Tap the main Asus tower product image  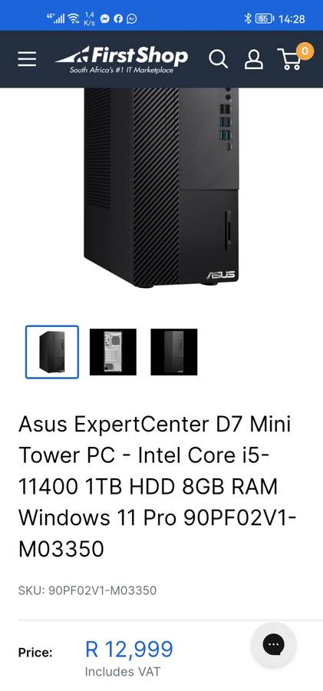(x=161, y=187)
